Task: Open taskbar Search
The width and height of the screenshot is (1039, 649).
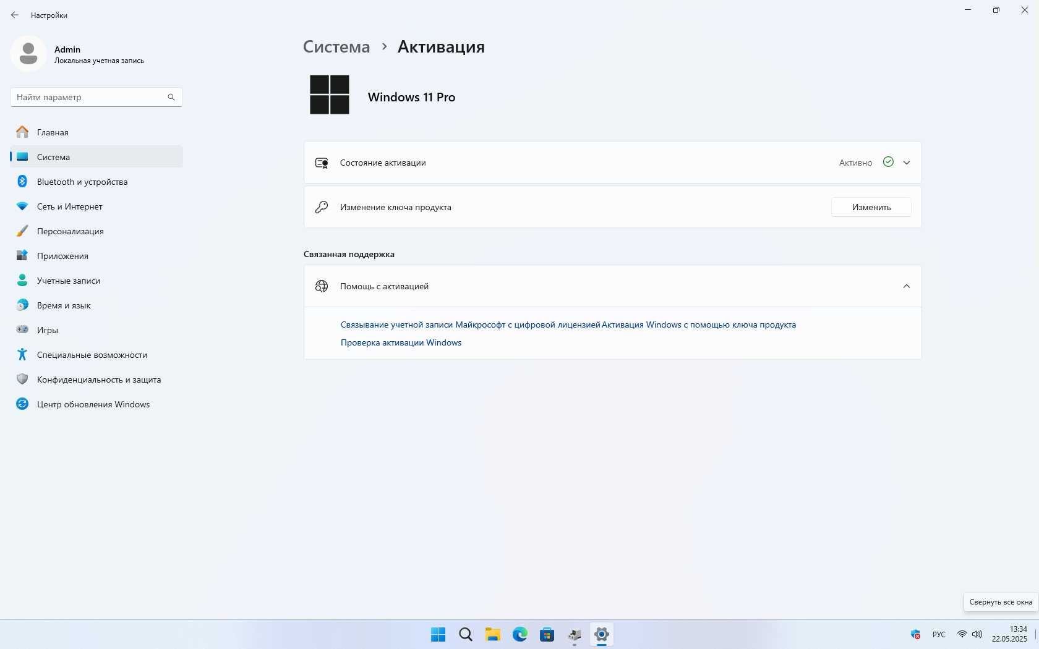Action: point(466,634)
